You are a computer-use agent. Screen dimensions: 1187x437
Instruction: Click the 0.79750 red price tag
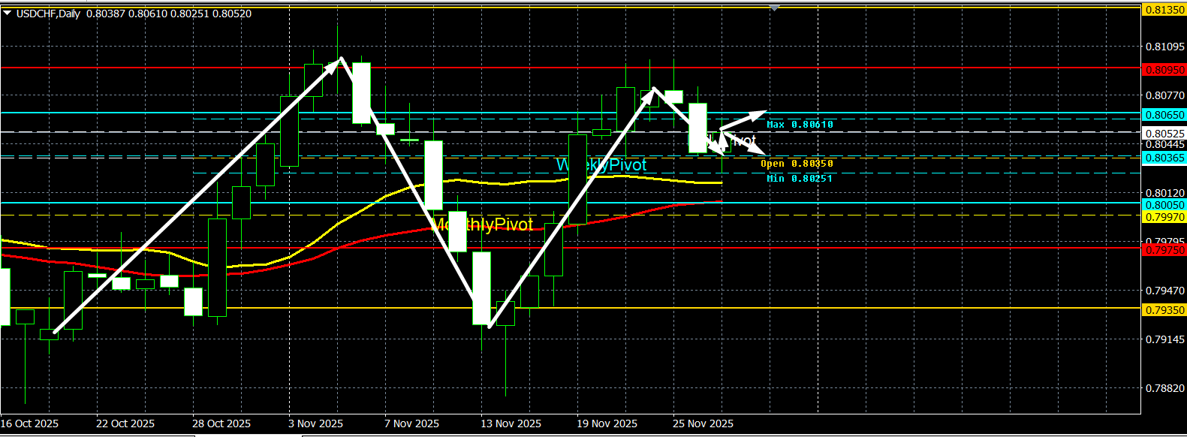pyautogui.click(x=1164, y=250)
